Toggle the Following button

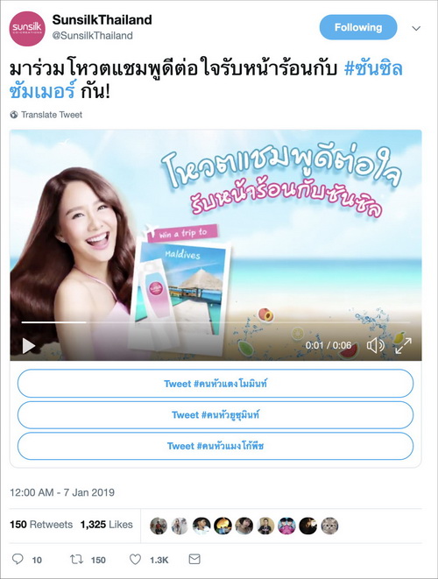click(x=358, y=27)
